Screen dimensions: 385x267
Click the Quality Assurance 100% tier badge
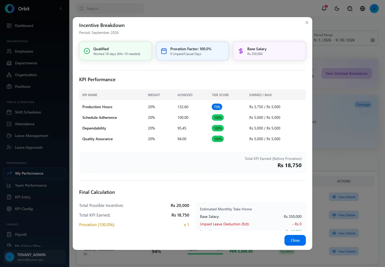point(218,139)
